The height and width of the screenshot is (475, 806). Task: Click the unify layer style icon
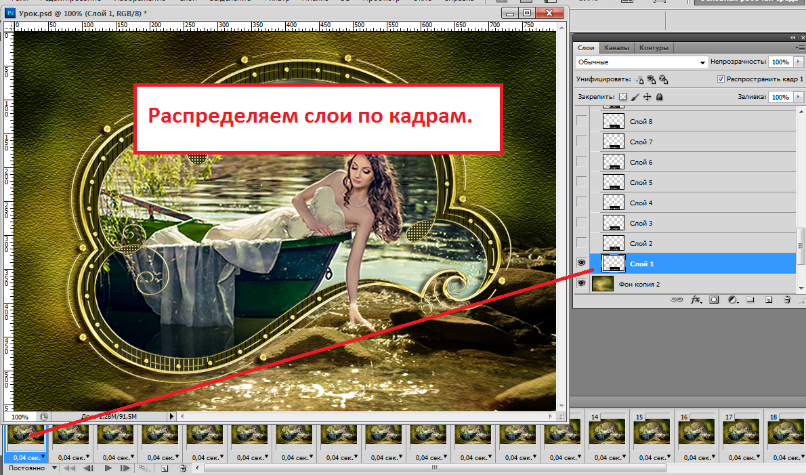(664, 80)
